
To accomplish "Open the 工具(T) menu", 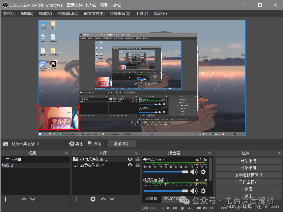I will [141, 13].
